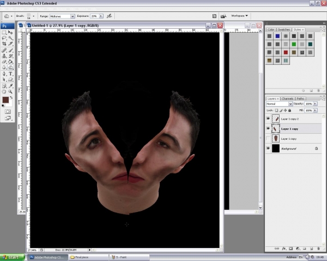The image size is (327, 261).
Task: Click the Styles tab
Action: 297,29
